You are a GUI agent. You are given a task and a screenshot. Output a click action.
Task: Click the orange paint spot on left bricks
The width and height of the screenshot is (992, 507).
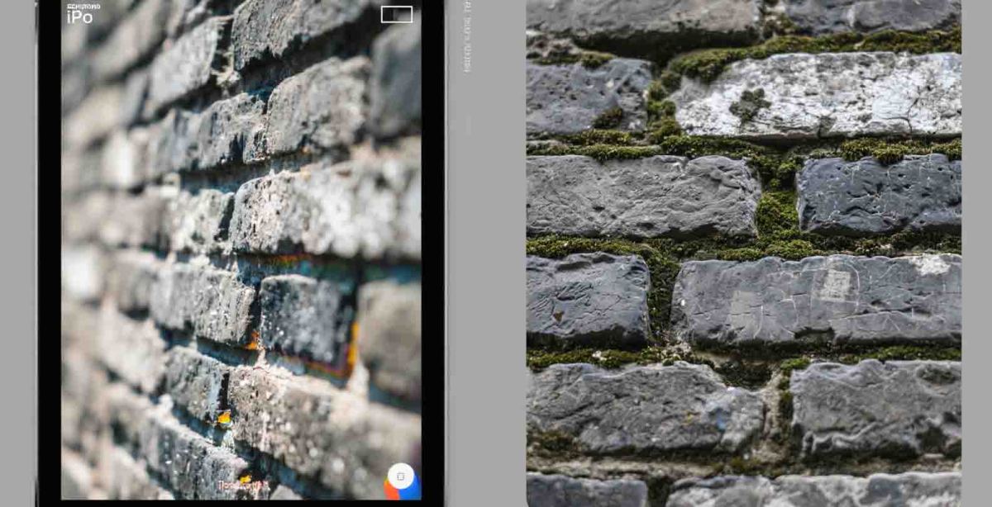(x=253, y=340)
